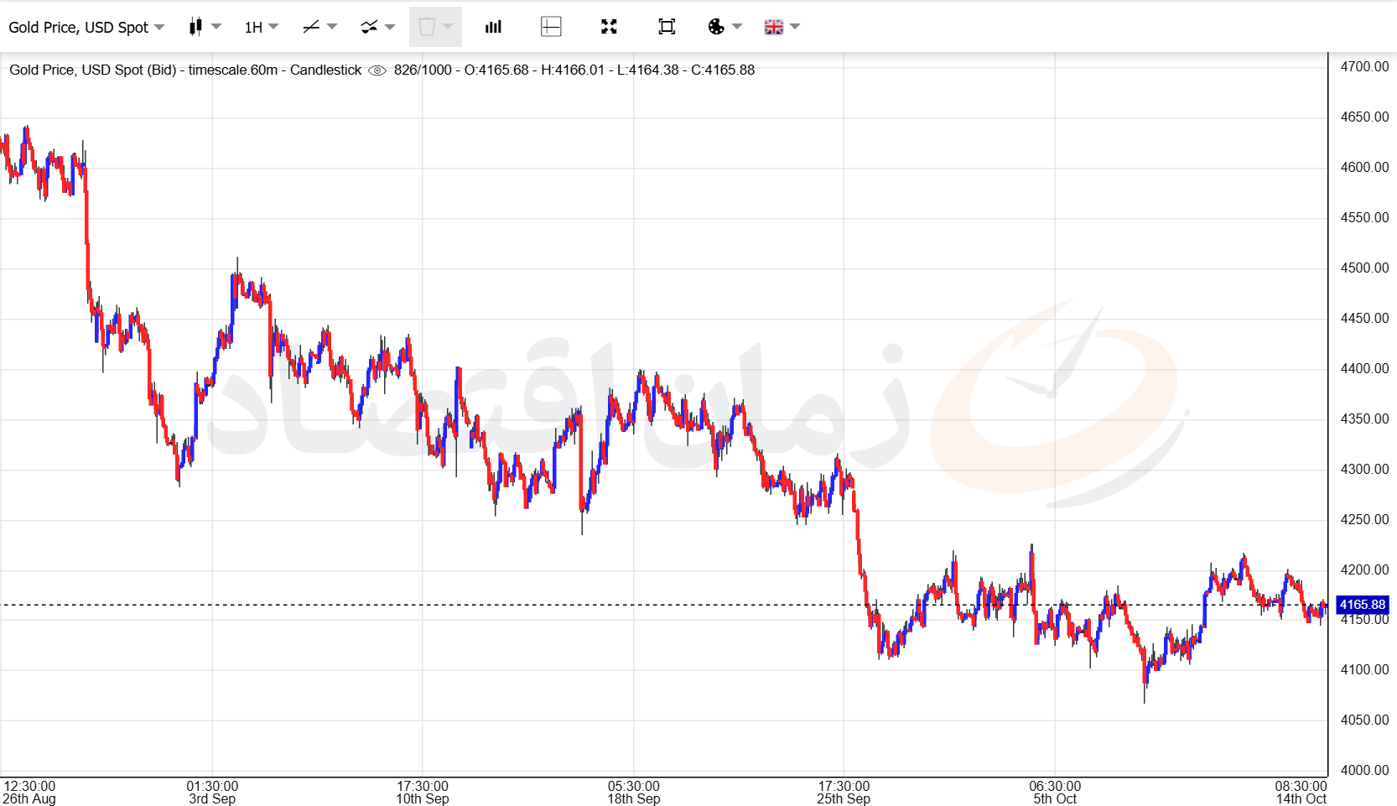The image size is (1397, 806).
Task: Open the UK flag language selector
Action: click(x=774, y=27)
